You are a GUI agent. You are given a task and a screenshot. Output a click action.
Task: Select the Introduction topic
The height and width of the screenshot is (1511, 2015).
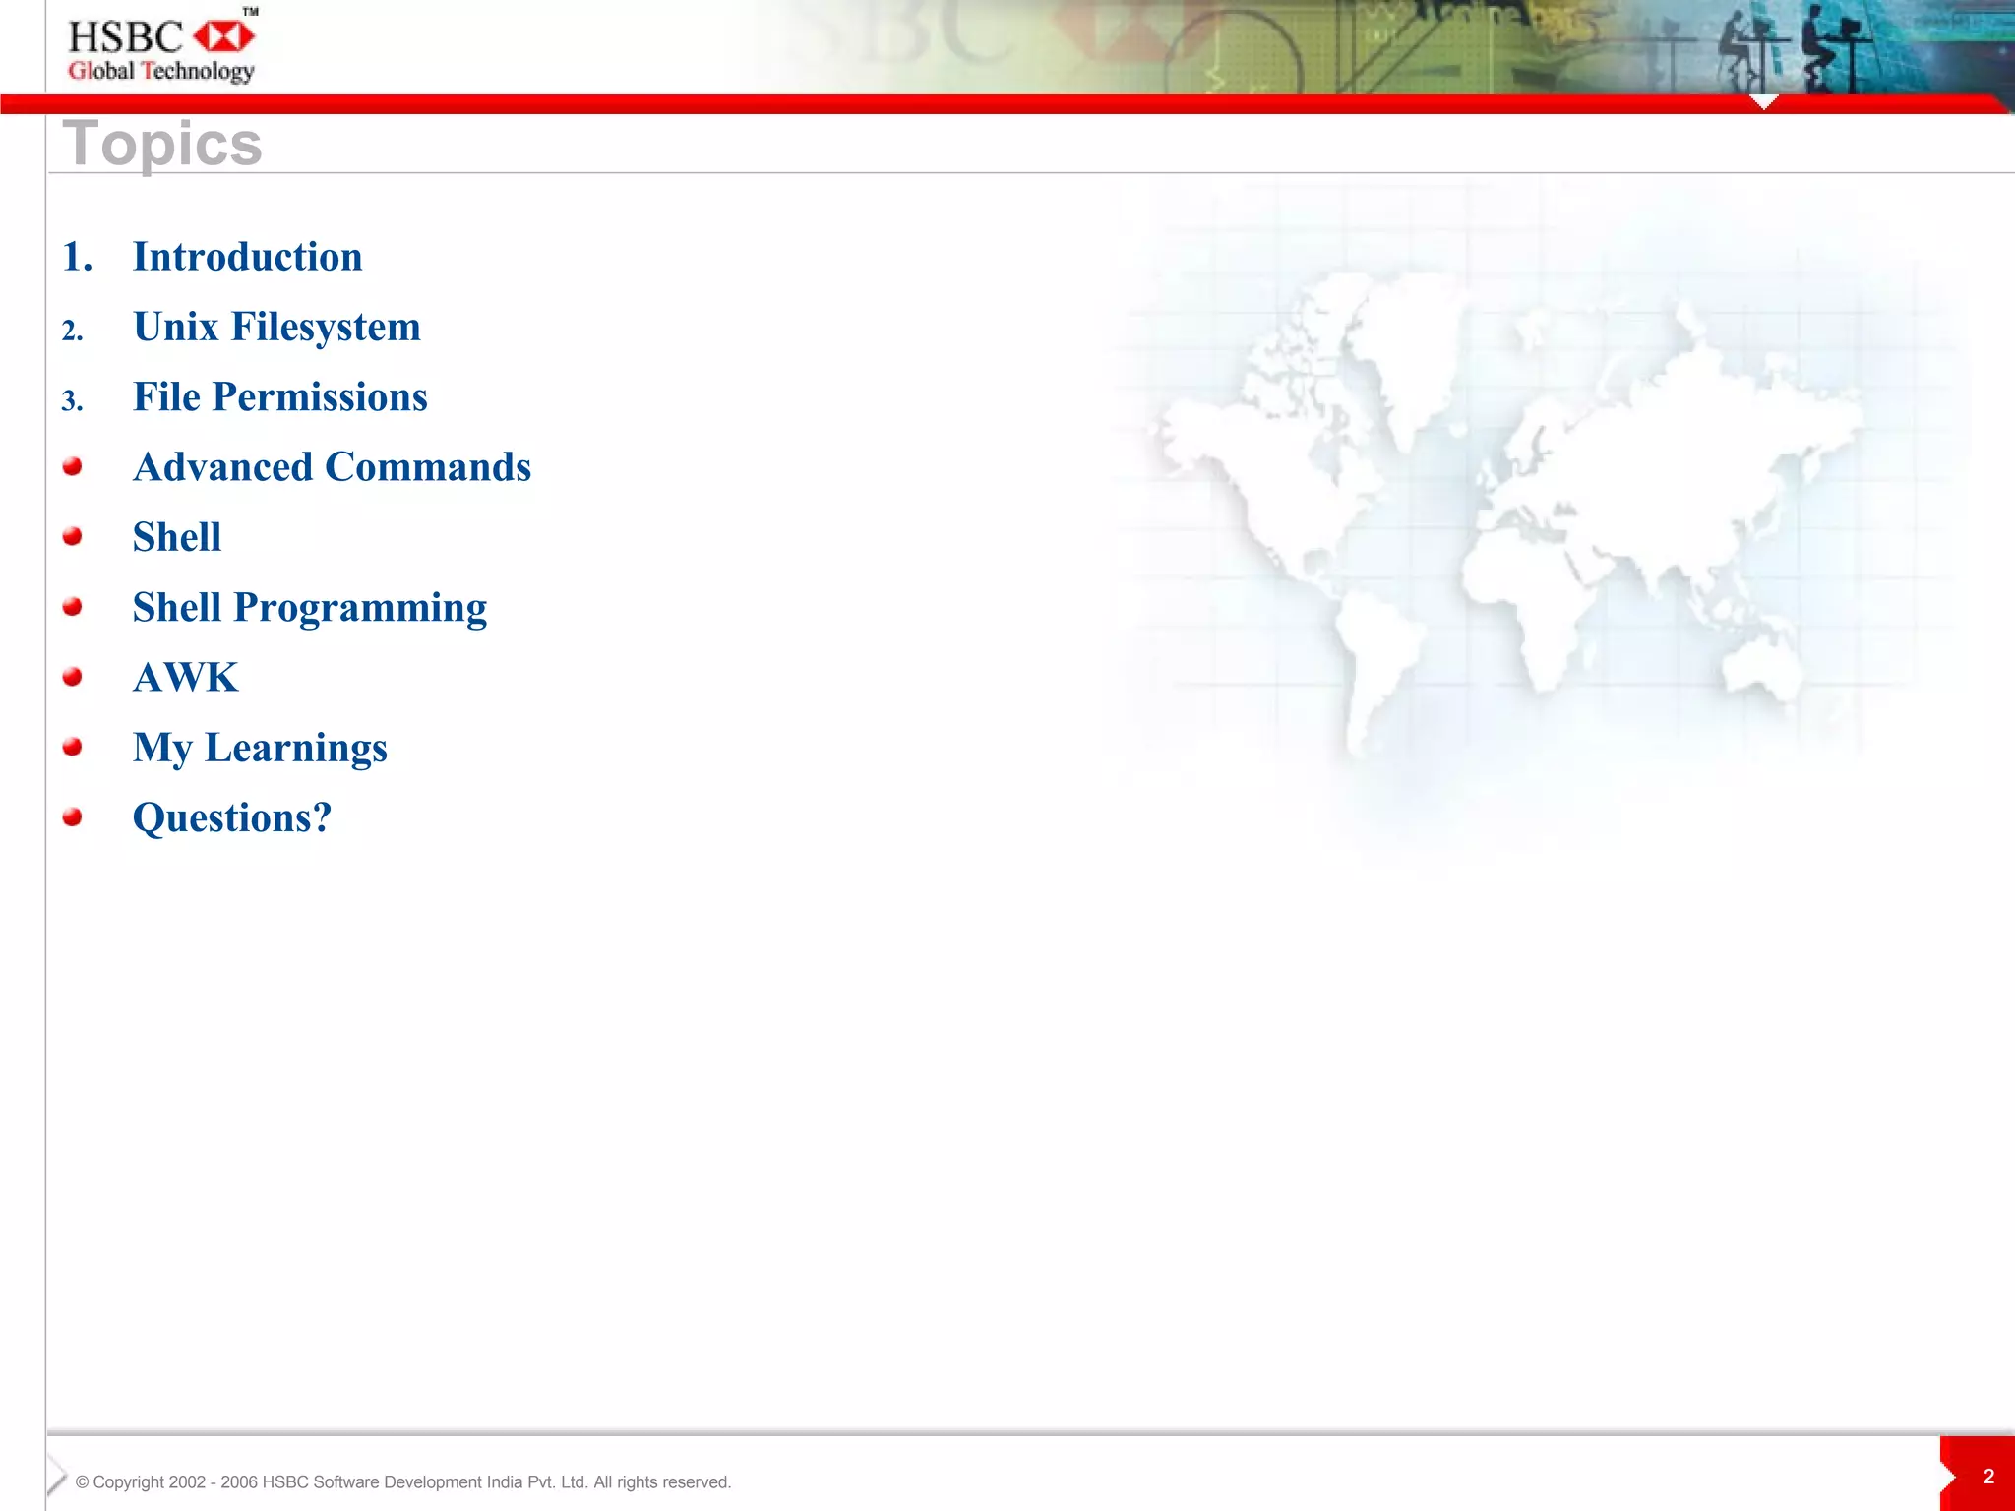tap(247, 257)
